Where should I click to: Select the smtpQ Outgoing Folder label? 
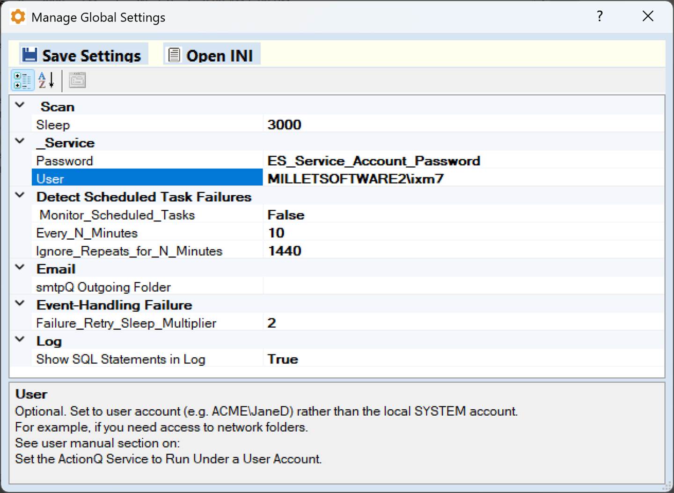(x=147, y=287)
